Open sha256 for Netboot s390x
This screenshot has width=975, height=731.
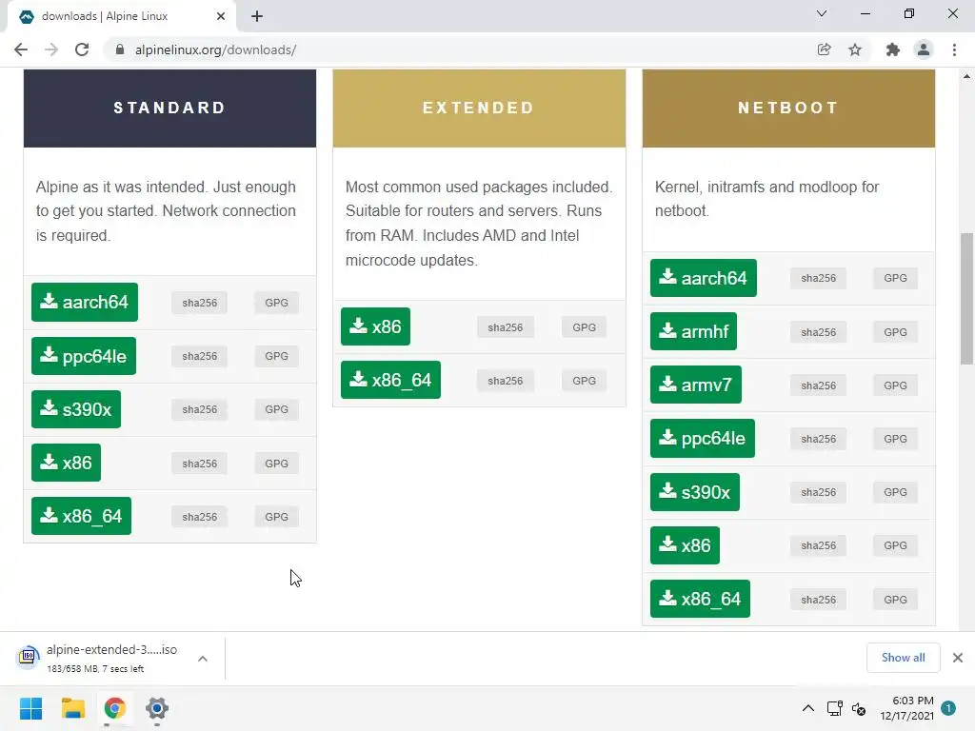pyautogui.click(x=818, y=493)
